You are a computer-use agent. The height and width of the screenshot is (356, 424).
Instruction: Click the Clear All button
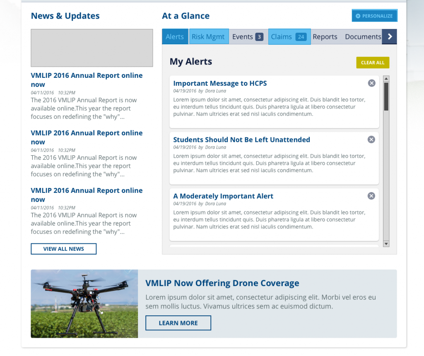pyautogui.click(x=373, y=63)
